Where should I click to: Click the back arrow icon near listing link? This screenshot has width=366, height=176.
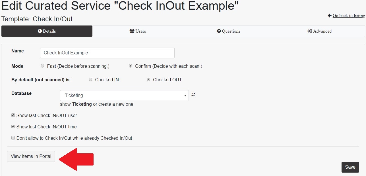[x=330, y=16]
